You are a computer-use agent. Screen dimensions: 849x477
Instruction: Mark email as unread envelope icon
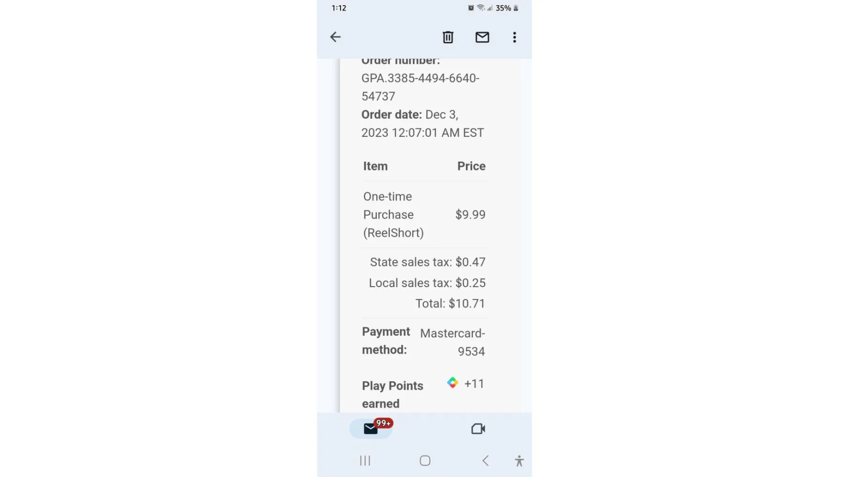482,37
